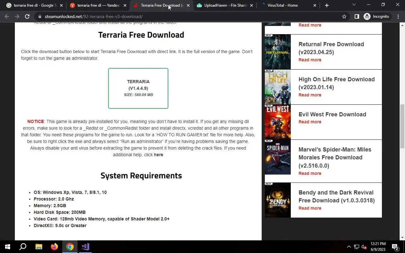This screenshot has height=253, width=405.
Task: Go back to previous page
Action: pyautogui.click(x=7, y=16)
